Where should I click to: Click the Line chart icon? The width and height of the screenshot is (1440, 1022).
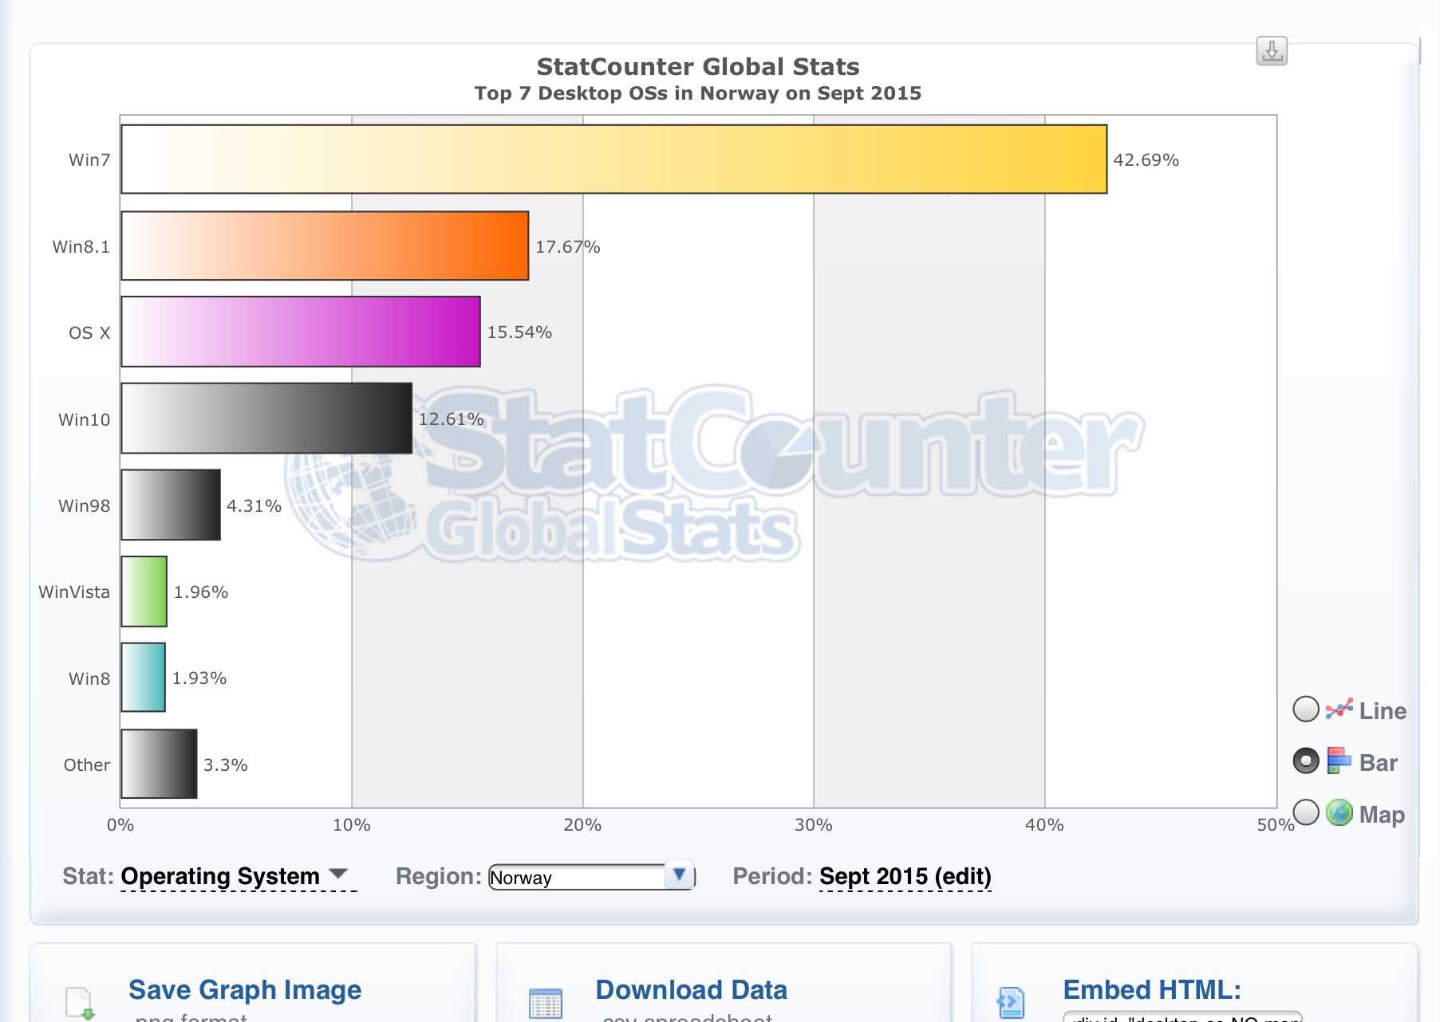(1339, 709)
